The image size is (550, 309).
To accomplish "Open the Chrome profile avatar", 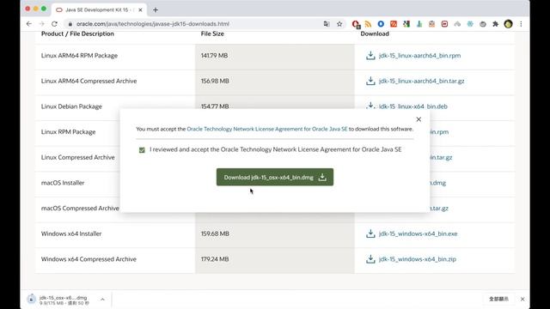I will [x=508, y=24].
